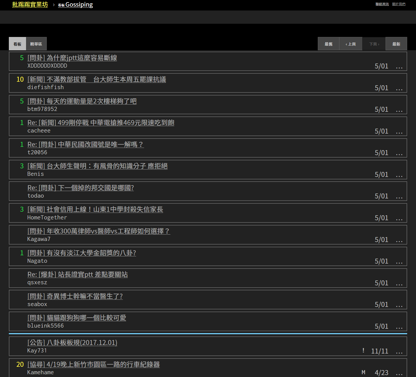Click the 聯絡資訊 link

pyautogui.click(x=382, y=4)
